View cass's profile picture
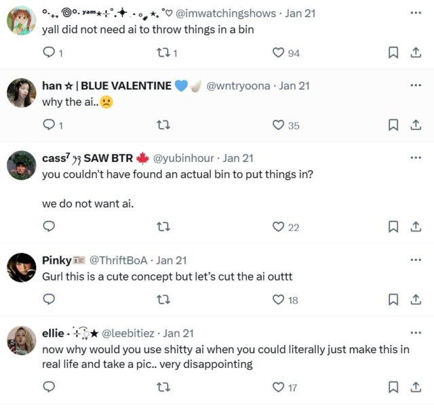 click(21, 165)
